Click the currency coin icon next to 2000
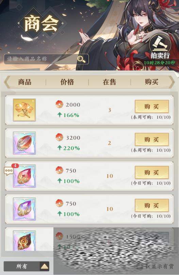Image resolution: width=179 pixels, height=275 pixels. pos(59,104)
